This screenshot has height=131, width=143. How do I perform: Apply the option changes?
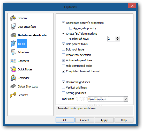[104, 120]
